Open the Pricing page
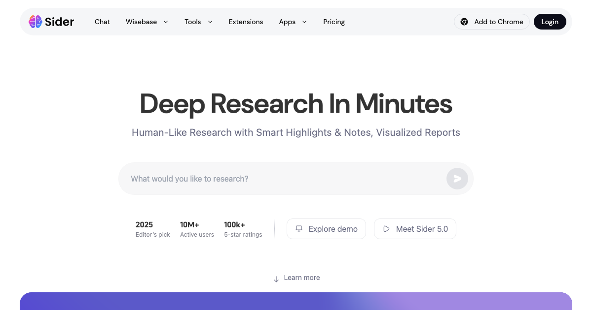 pyautogui.click(x=334, y=22)
